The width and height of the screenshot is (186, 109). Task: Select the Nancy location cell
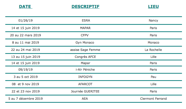pos(153,21)
